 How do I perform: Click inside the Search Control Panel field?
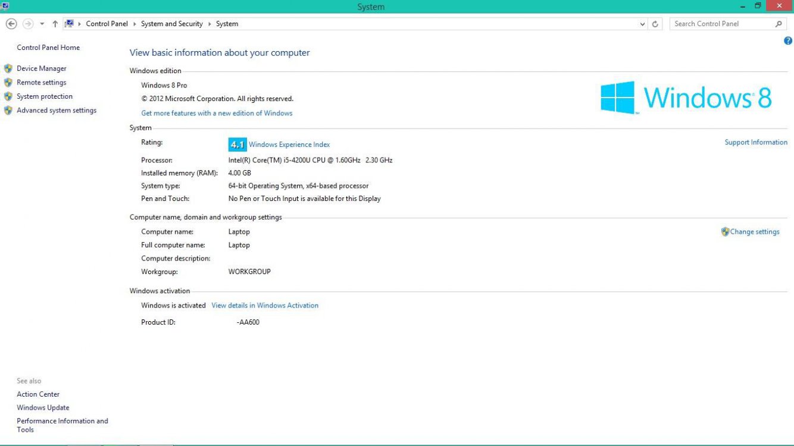click(720, 23)
